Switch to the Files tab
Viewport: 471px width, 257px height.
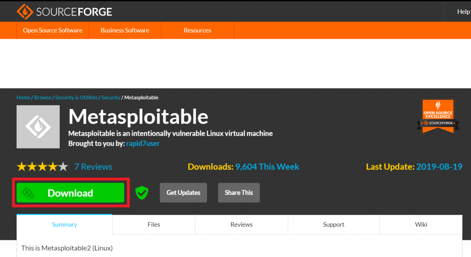click(154, 224)
